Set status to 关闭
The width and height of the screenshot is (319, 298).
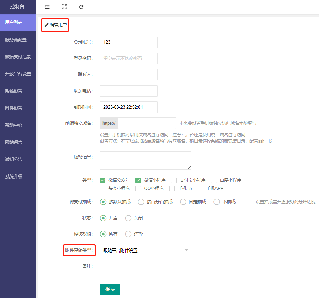(128, 218)
